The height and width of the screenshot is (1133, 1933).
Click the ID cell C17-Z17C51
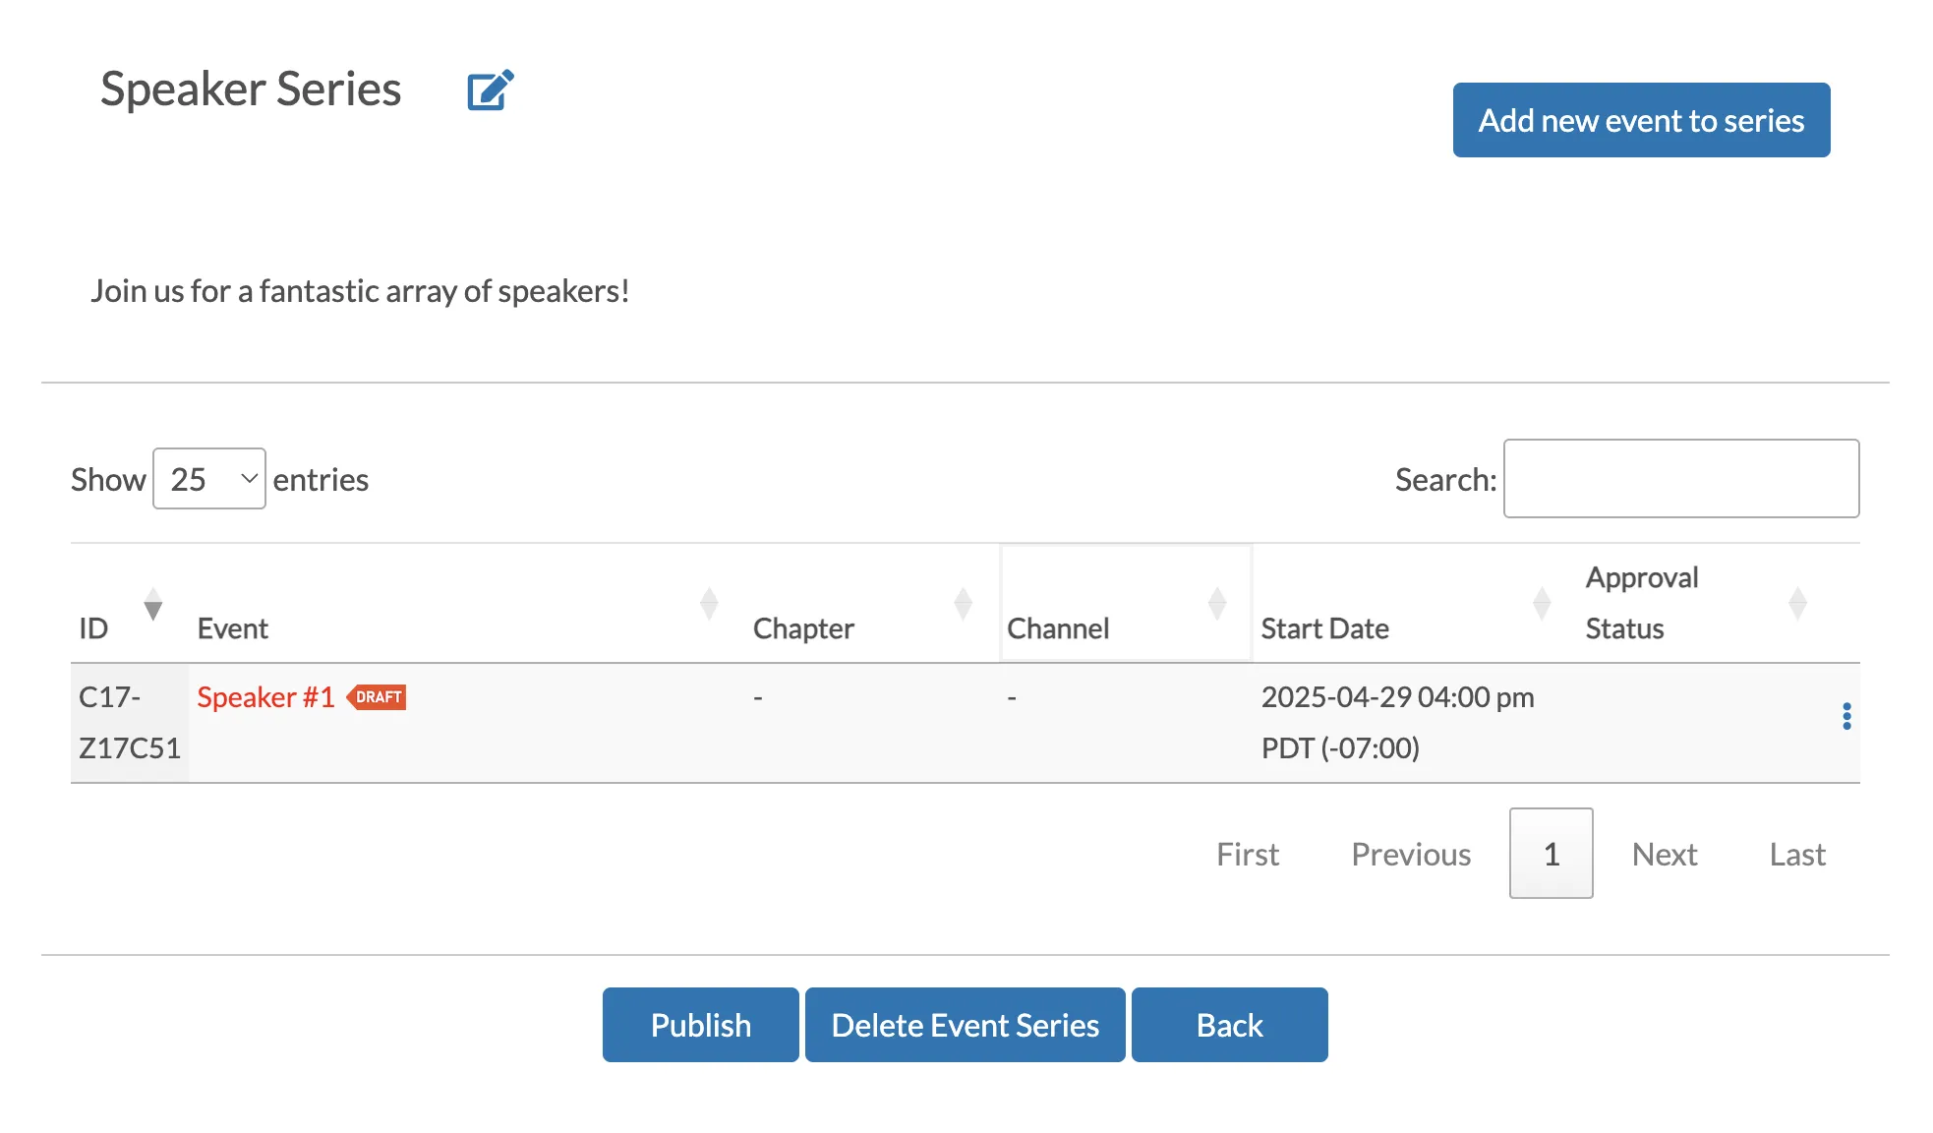click(130, 723)
